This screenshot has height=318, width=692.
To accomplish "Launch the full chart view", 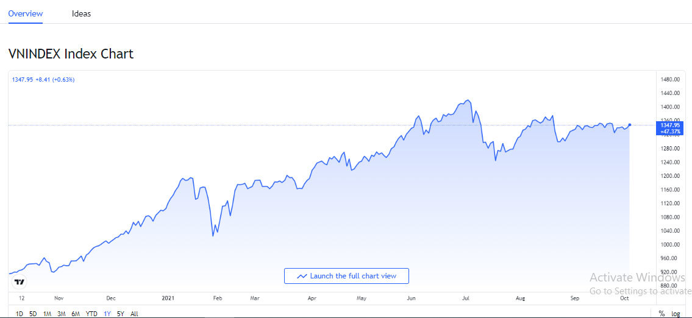I will pos(346,276).
